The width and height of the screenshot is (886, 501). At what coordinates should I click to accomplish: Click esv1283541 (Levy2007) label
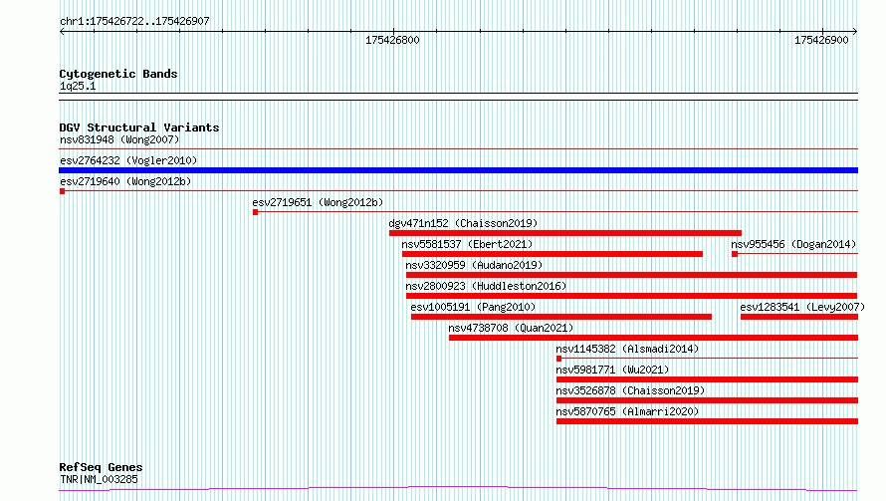802,307
